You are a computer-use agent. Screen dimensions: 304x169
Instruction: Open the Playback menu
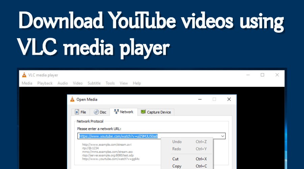[x=45, y=83]
